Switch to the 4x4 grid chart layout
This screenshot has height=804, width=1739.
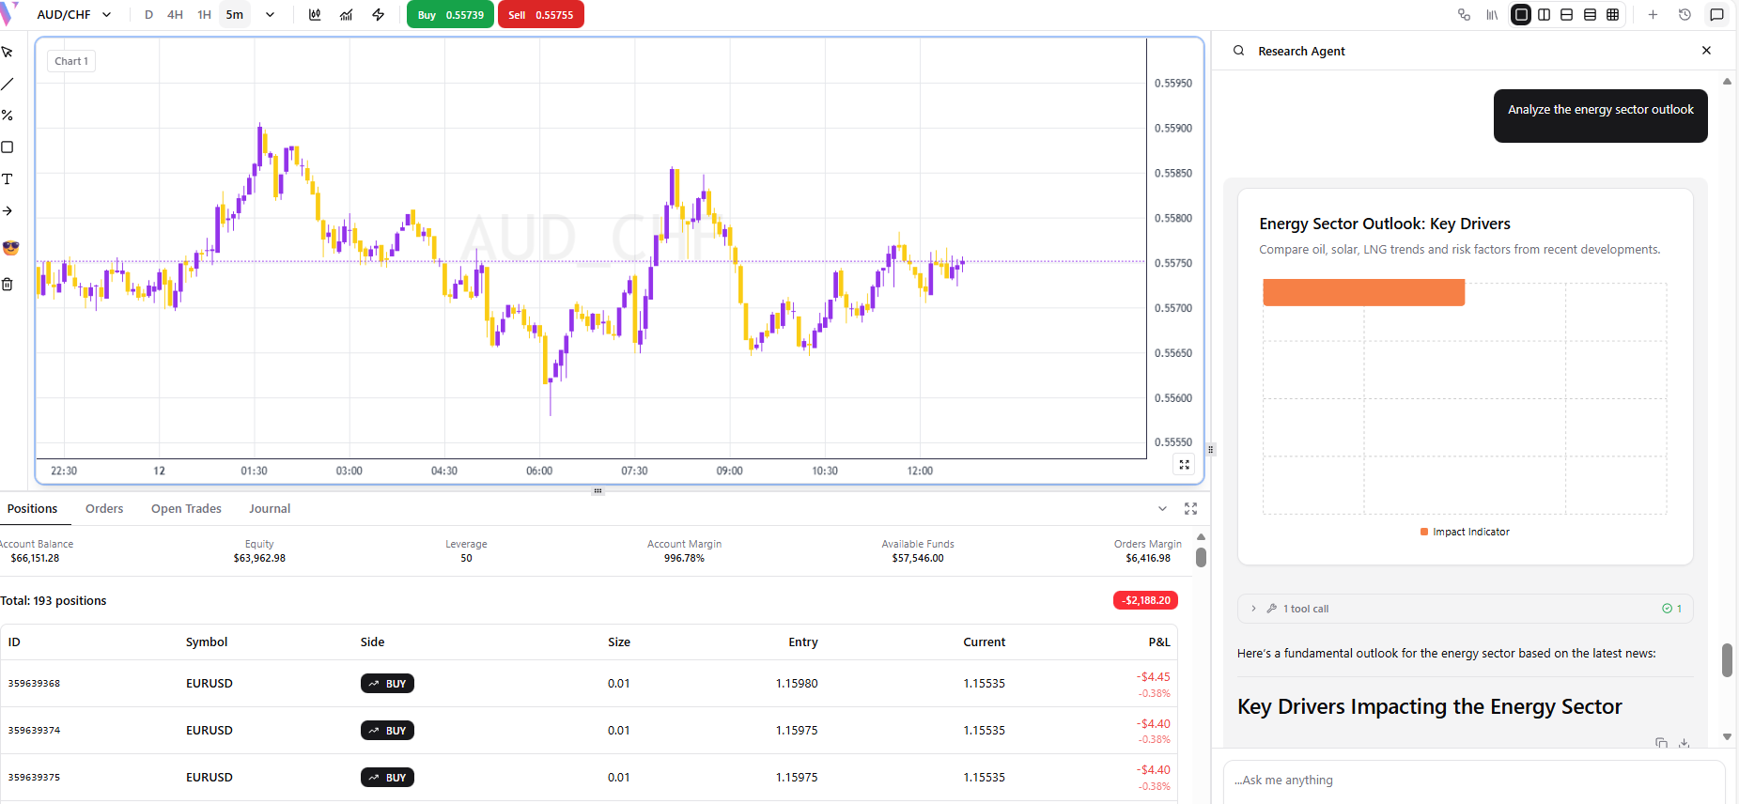pyautogui.click(x=1613, y=15)
